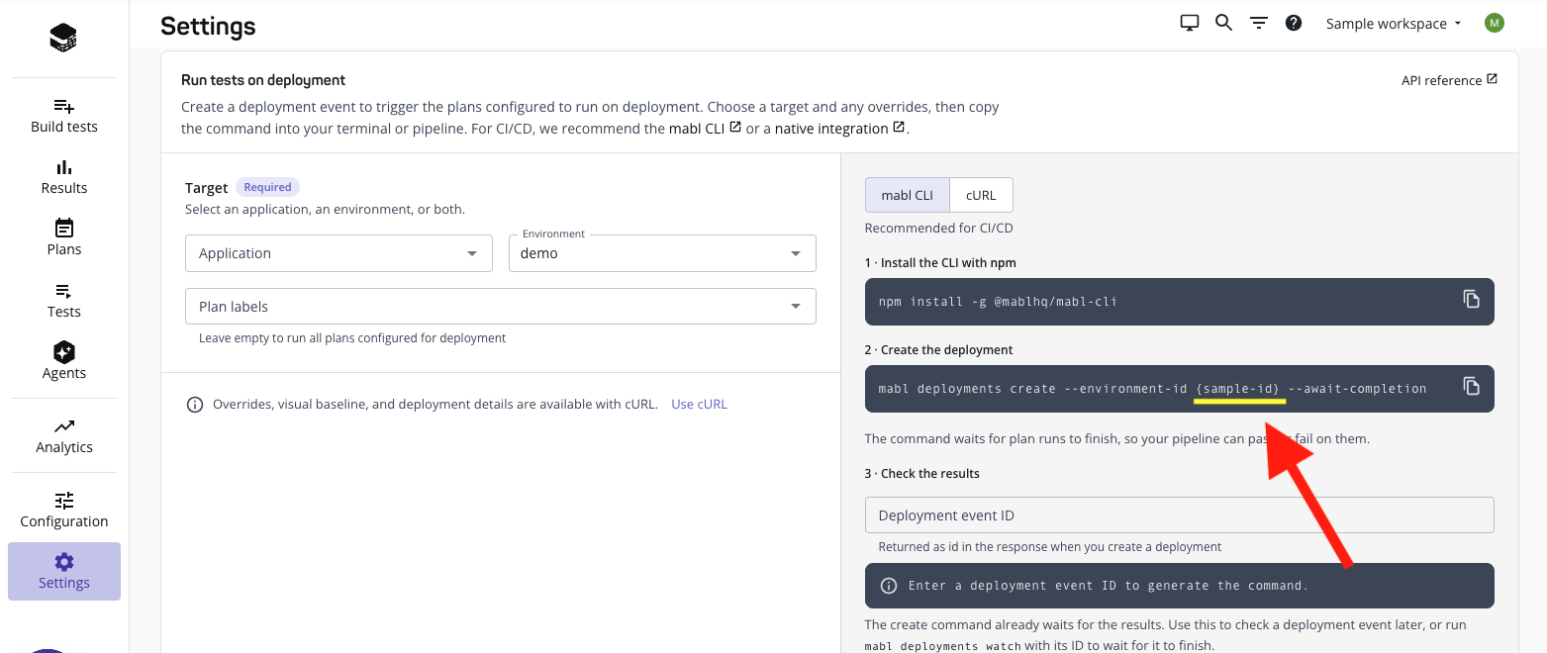Screen dimensions: 1547x653
Task: Click the 'Enter a deployment event ID' message
Action: pyautogui.click(x=1108, y=586)
